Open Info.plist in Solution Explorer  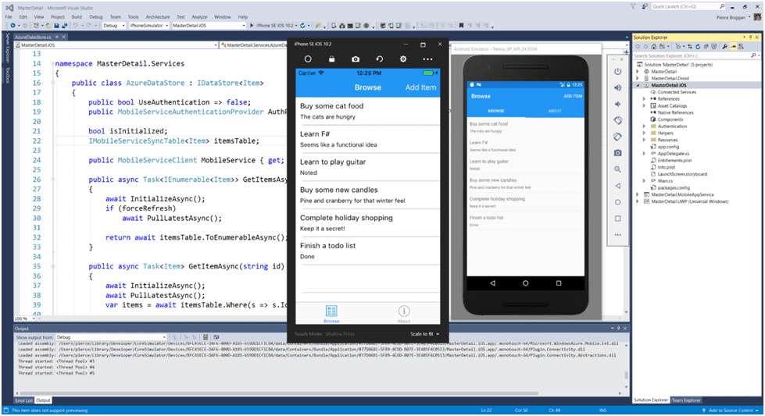point(666,167)
